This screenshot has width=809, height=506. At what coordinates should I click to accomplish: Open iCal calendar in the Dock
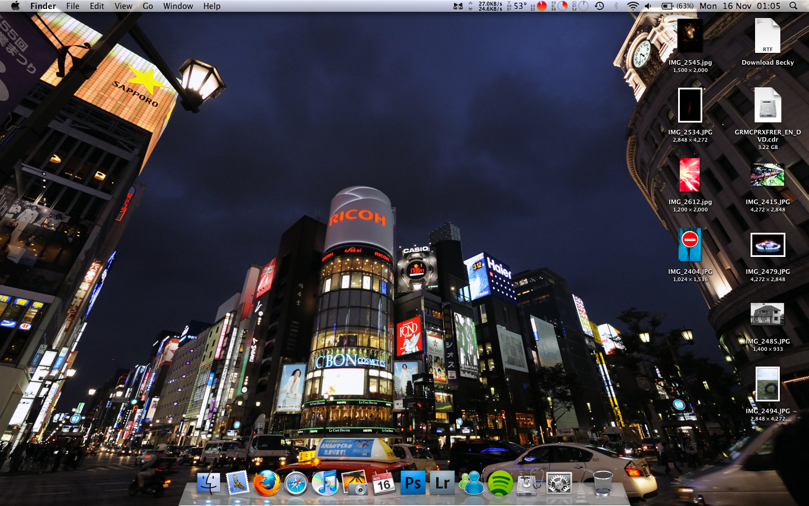coord(384,483)
